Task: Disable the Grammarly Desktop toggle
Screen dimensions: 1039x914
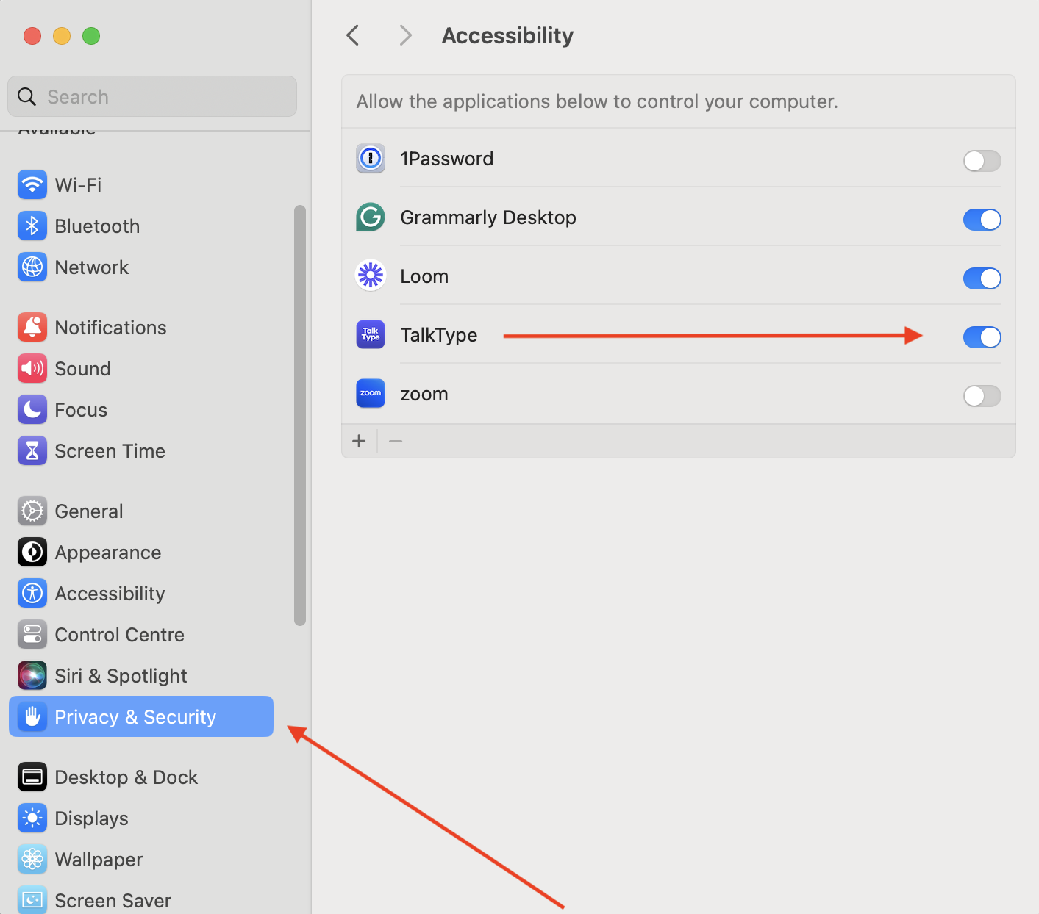Action: 982,220
